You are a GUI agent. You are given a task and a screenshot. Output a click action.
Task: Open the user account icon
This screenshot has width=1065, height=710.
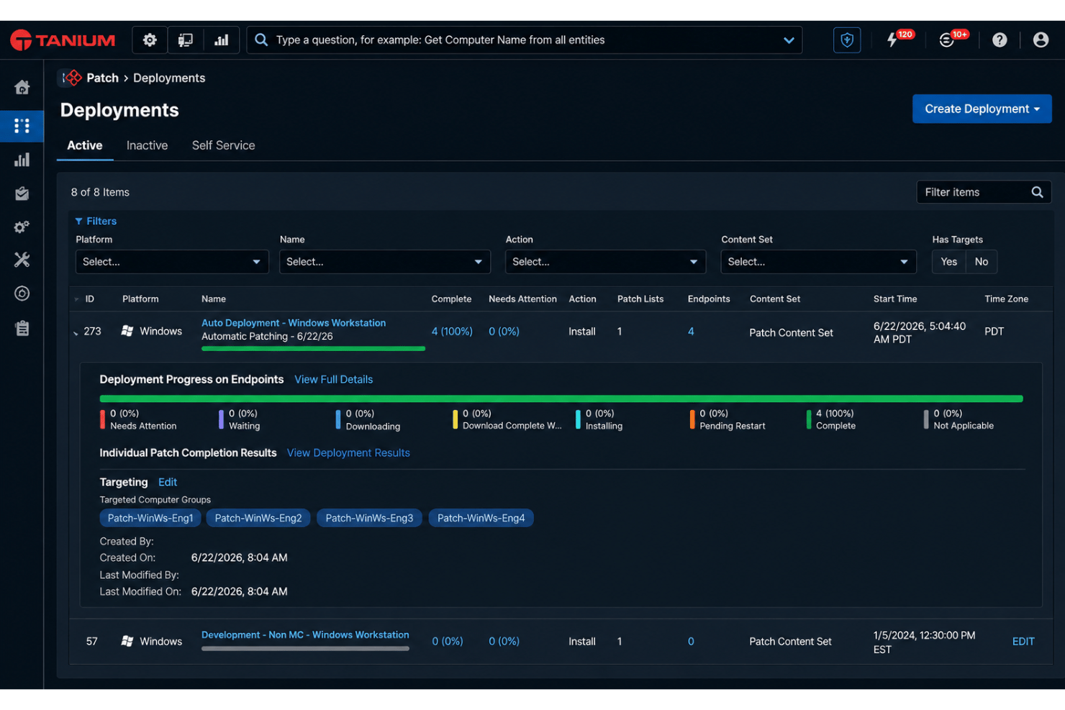point(1041,40)
